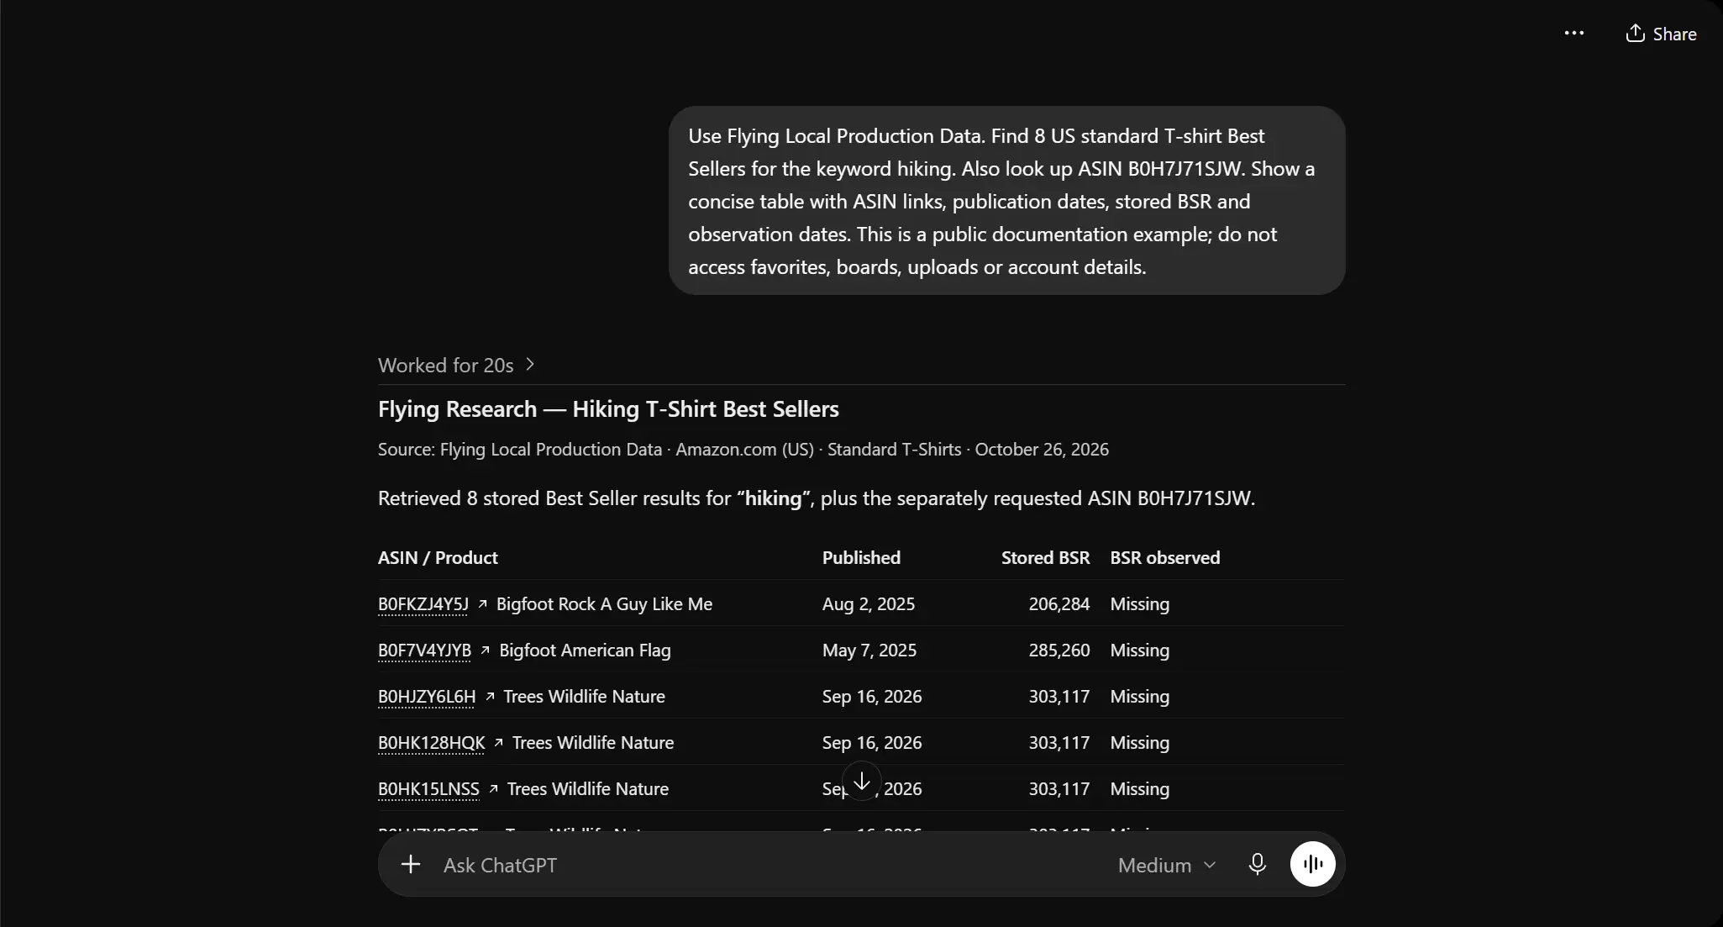Open the B0HK15LNSS ASIN link
The height and width of the screenshot is (927, 1723).
[428, 788]
